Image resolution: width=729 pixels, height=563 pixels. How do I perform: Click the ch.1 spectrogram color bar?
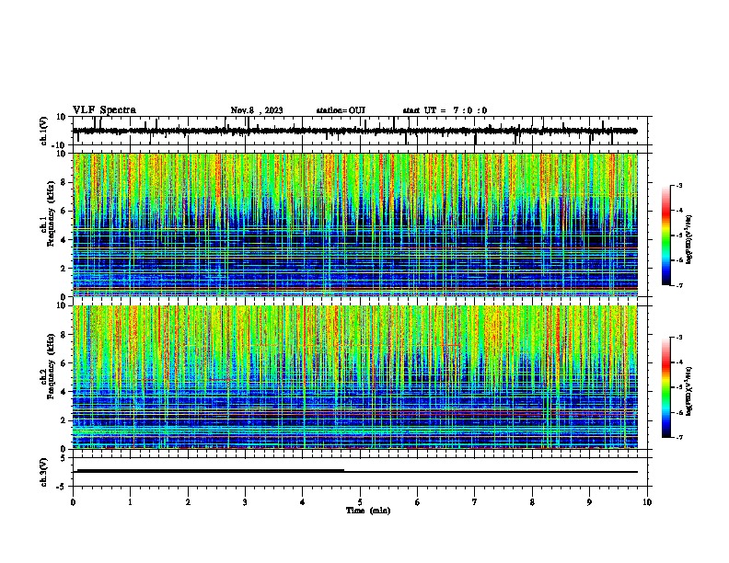666,236
